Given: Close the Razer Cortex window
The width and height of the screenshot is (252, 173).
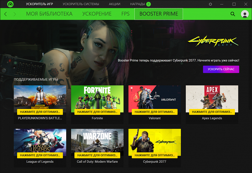Looking at the screenshot, I should [x=246, y=4].
